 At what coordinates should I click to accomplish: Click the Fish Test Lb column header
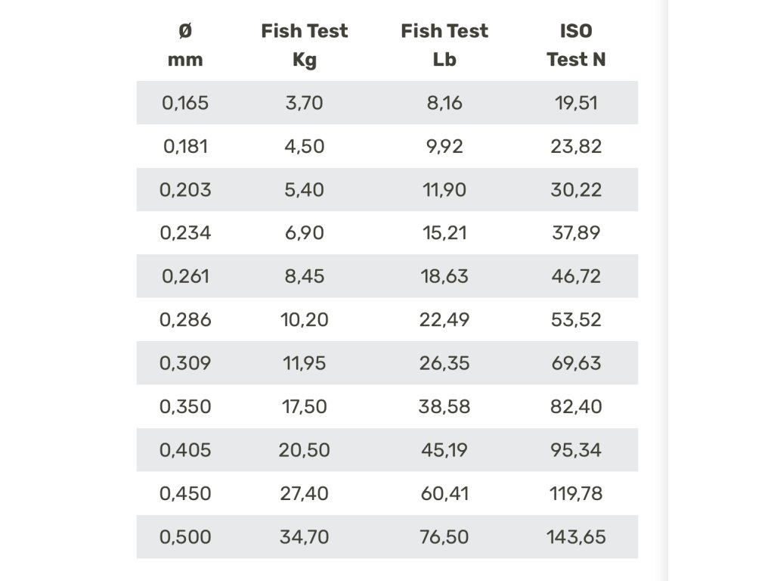tap(444, 45)
